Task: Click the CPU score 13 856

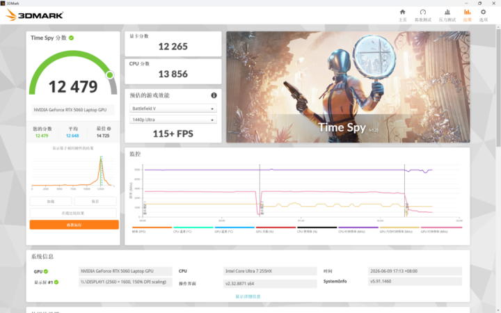Action: tap(173, 74)
